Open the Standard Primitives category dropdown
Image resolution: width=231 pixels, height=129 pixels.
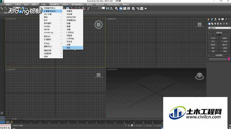(219, 28)
